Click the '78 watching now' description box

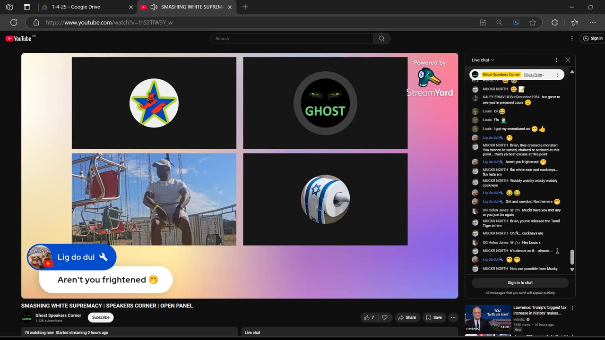130,332
